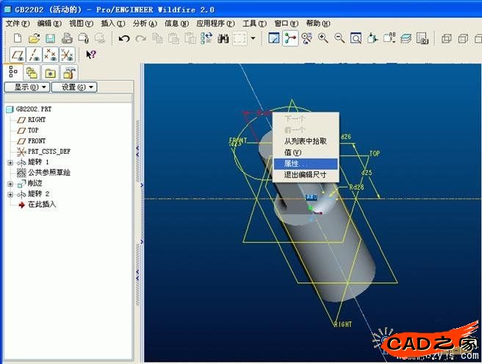Click the Rd28 dimension in the viewport
The width and height of the screenshot is (482, 364).
tap(356, 188)
